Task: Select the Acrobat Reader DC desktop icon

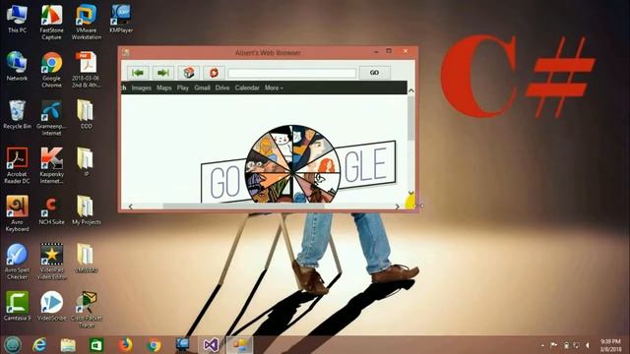Action: click(x=17, y=166)
